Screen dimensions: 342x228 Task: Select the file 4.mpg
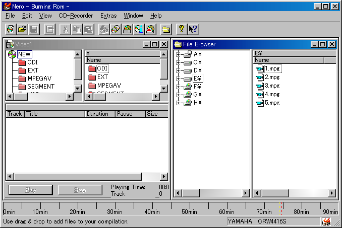(x=272, y=95)
